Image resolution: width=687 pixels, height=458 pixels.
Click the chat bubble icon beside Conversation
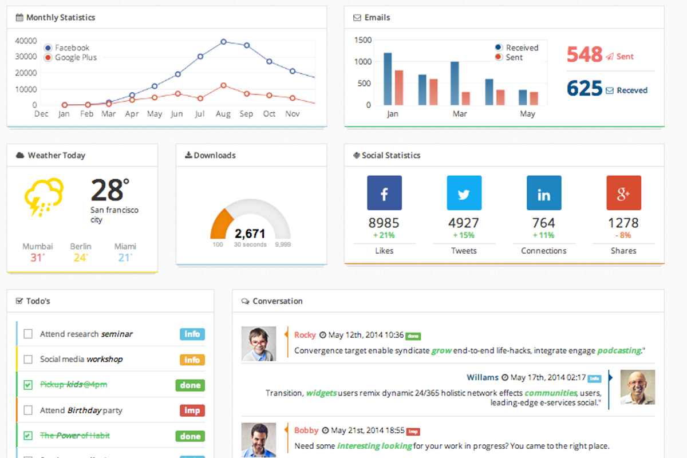click(x=245, y=301)
